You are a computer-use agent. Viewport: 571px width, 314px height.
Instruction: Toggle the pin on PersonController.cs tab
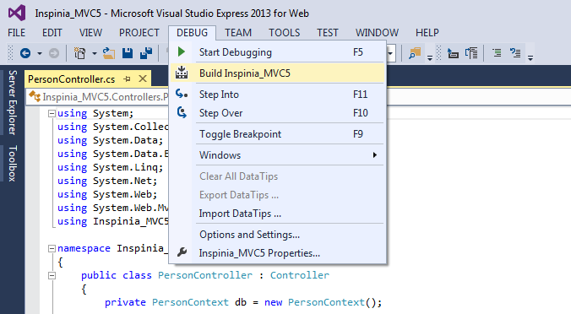[x=127, y=78]
